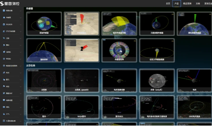The width and height of the screenshot is (212, 127).
Task: Click the 太空任务 sidebar icon
Action: pos(4,24)
